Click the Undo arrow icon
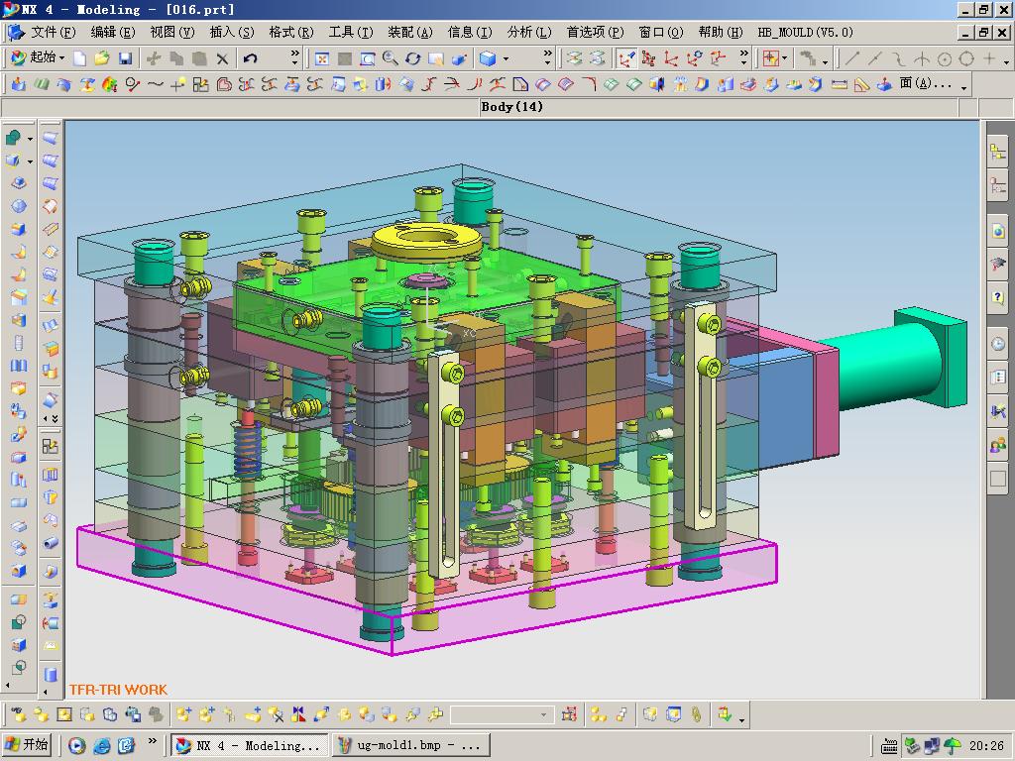 pos(251,58)
